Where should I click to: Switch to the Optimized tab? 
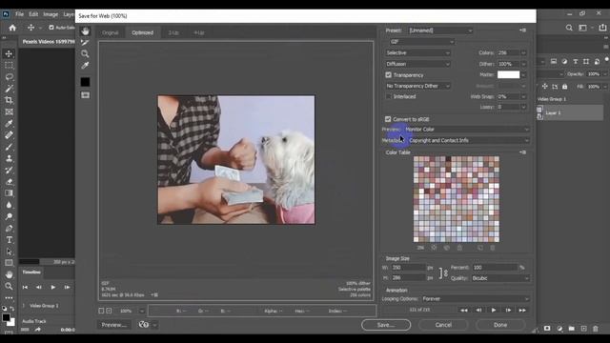point(142,32)
